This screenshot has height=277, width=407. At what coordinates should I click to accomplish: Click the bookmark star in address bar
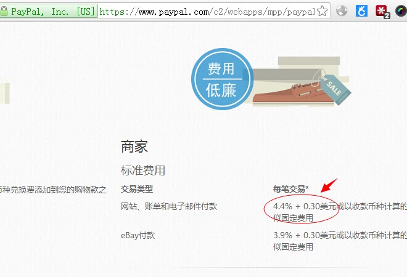pyautogui.click(x=322, y=11)
